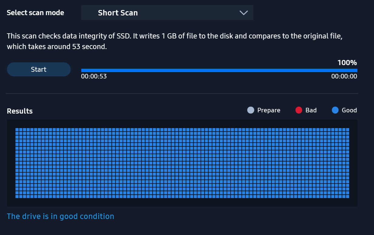Click the 100% progress percentage
The width and height of the screenshot is (374, 235).
tap(347, 63)
